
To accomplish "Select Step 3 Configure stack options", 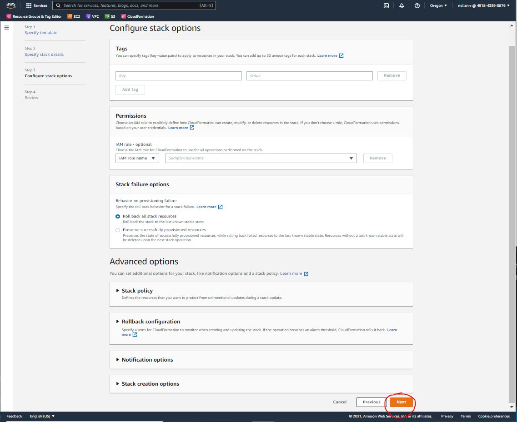I will coord(48,76).
